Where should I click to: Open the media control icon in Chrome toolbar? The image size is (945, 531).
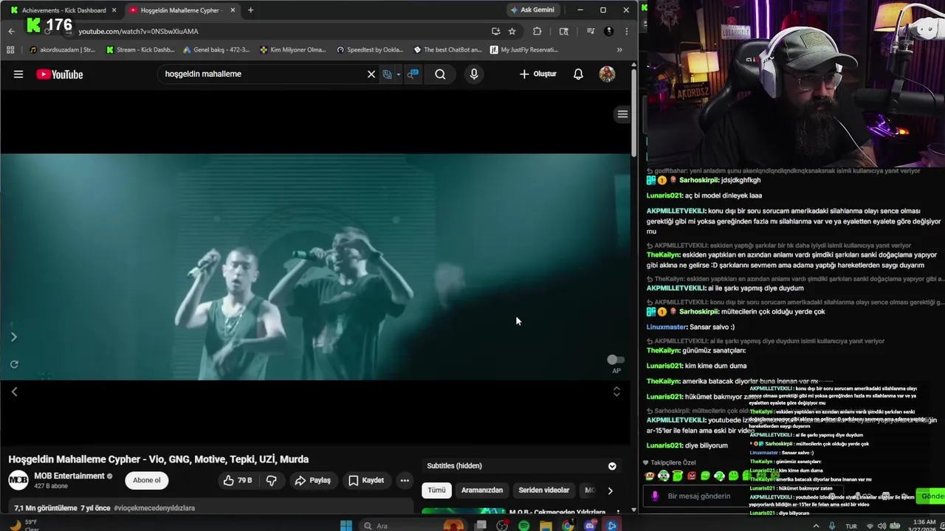tap(590, 31)
